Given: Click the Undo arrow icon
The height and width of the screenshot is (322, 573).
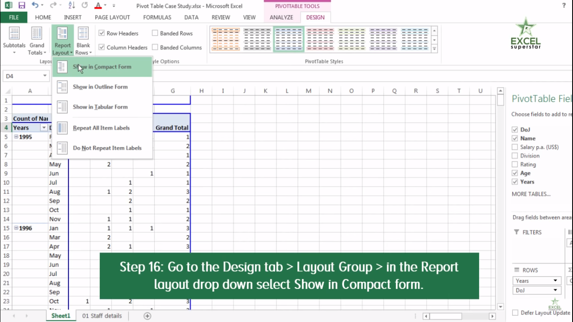Looking at the screenshot, I should 35,5.
